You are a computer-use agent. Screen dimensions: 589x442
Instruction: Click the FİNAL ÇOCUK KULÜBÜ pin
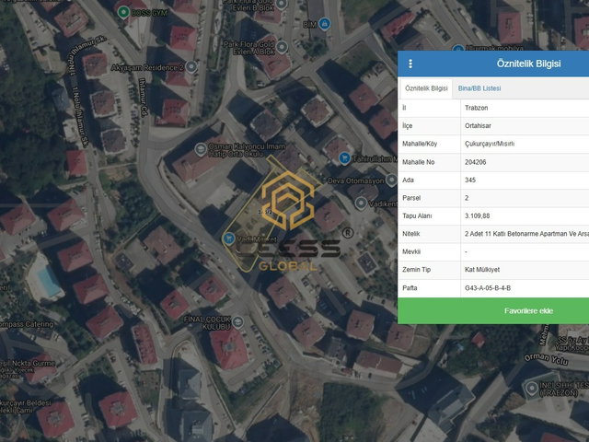pyautogui.click(x=237, y=322)
